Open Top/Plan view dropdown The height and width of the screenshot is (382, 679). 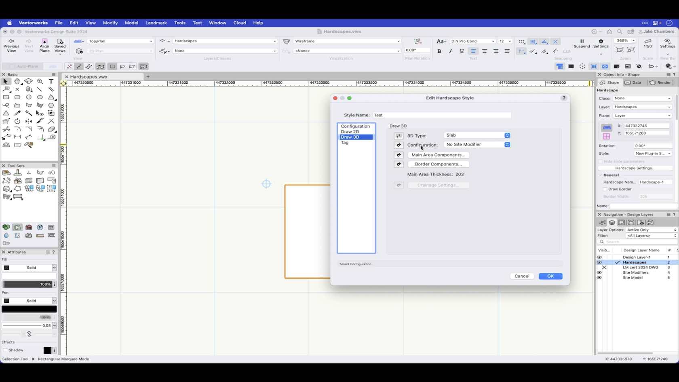(x=120, y=41)
